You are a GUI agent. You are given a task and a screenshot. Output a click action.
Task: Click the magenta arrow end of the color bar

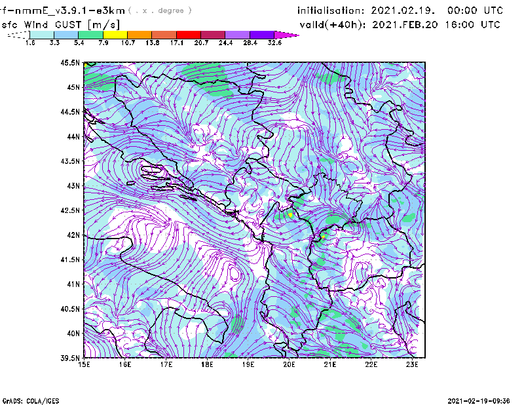tap(286, 35)
